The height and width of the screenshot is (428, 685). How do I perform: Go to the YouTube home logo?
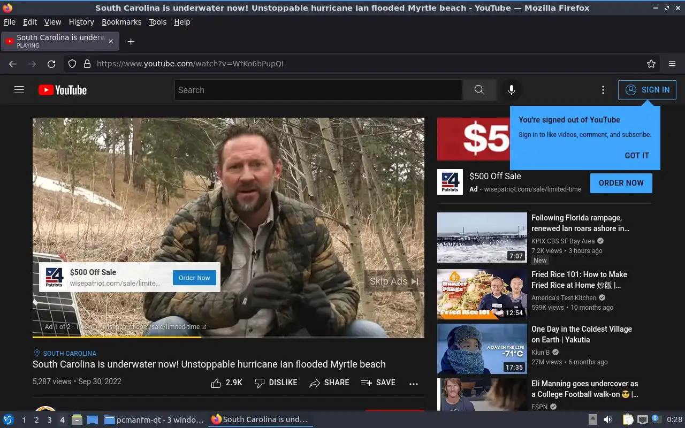click(63, 90)
